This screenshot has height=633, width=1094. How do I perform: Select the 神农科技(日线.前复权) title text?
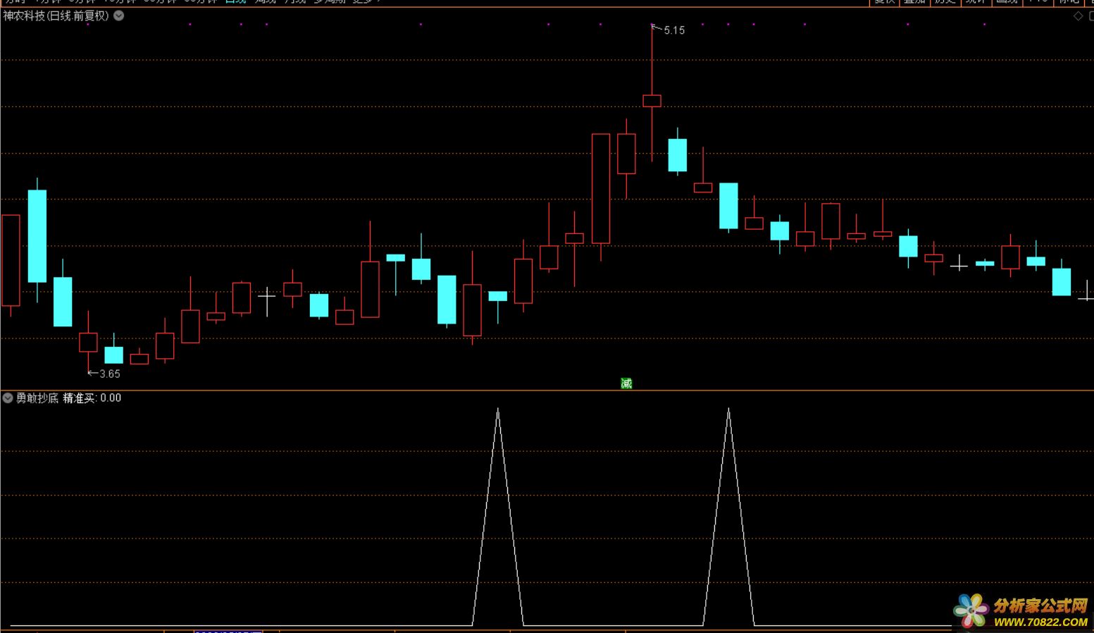pyautogui.click(x=56, y=16)
